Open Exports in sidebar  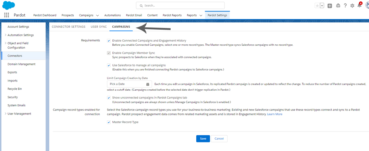click(12, 72)
